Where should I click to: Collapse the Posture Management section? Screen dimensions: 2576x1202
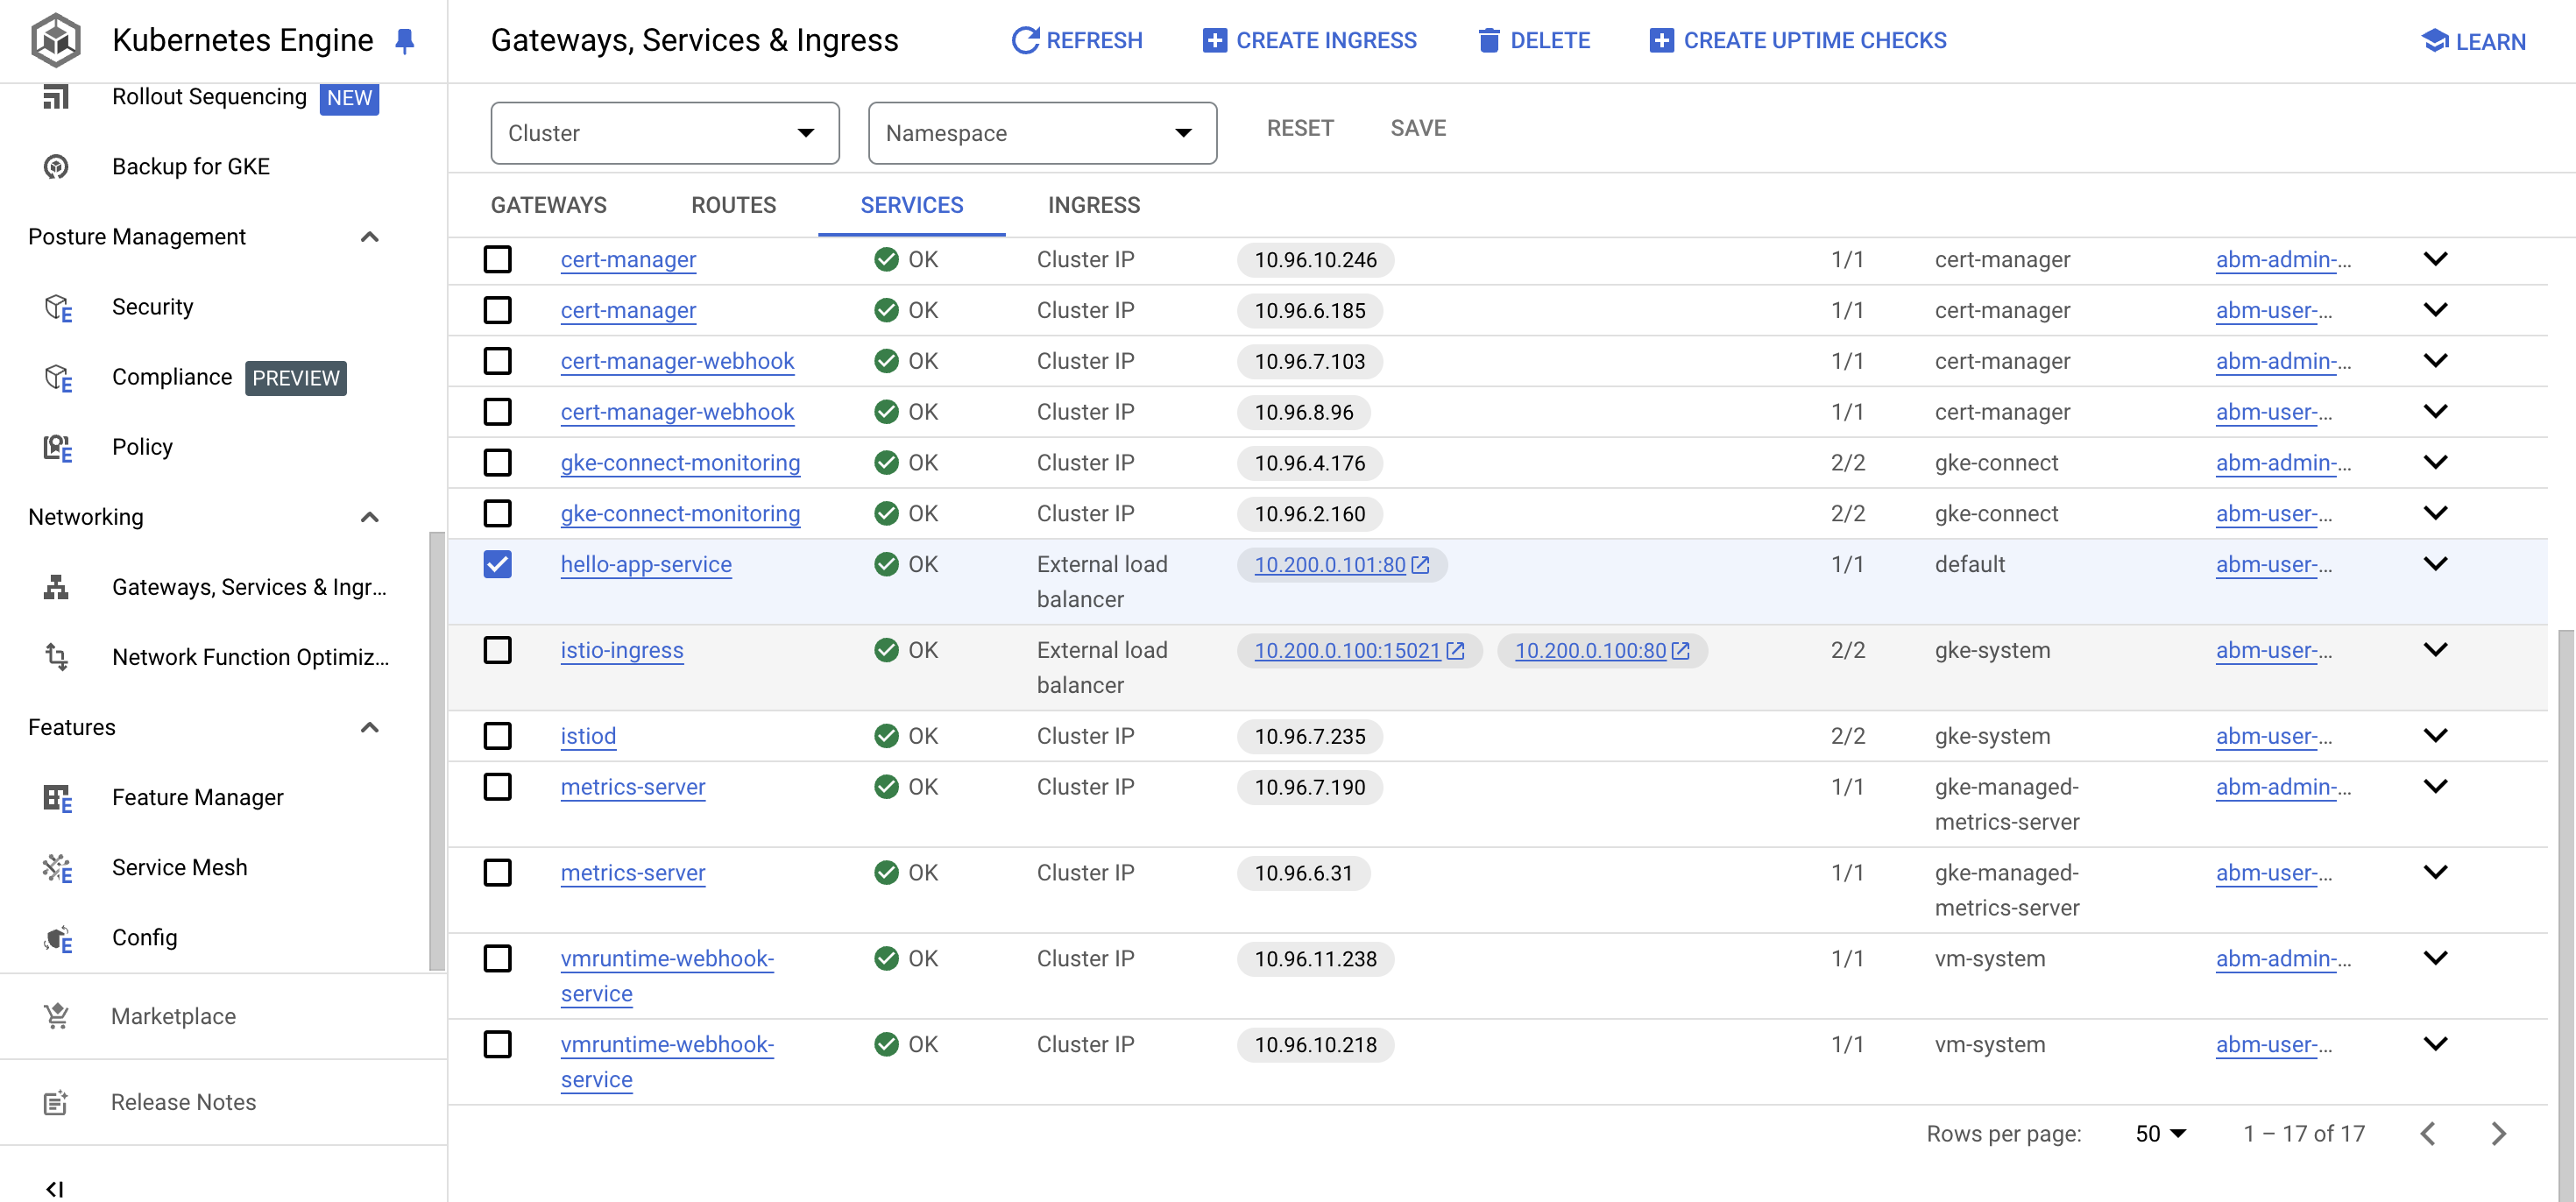[369, 237]
